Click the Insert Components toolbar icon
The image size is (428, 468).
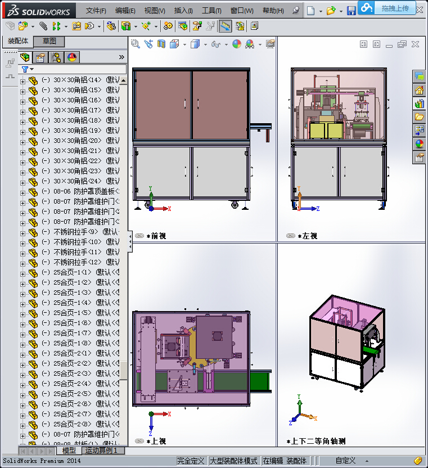tap(22, 26)
